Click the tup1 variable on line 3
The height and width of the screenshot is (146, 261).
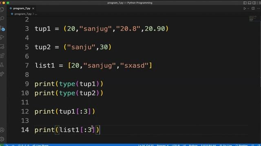tap(42, 29)
